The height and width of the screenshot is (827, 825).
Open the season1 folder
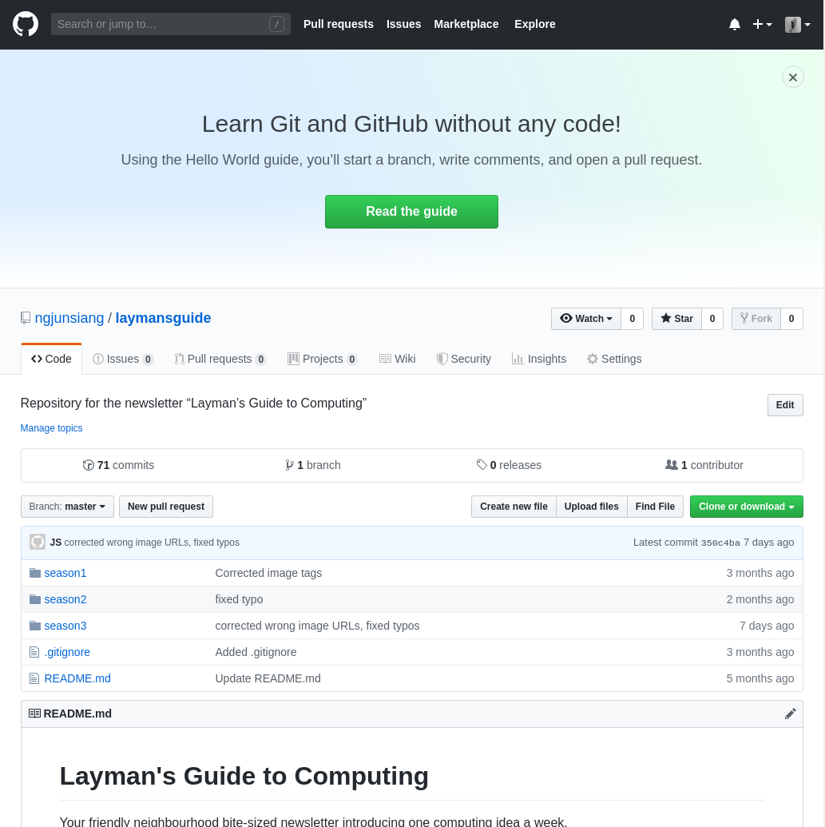pos(65,573)
